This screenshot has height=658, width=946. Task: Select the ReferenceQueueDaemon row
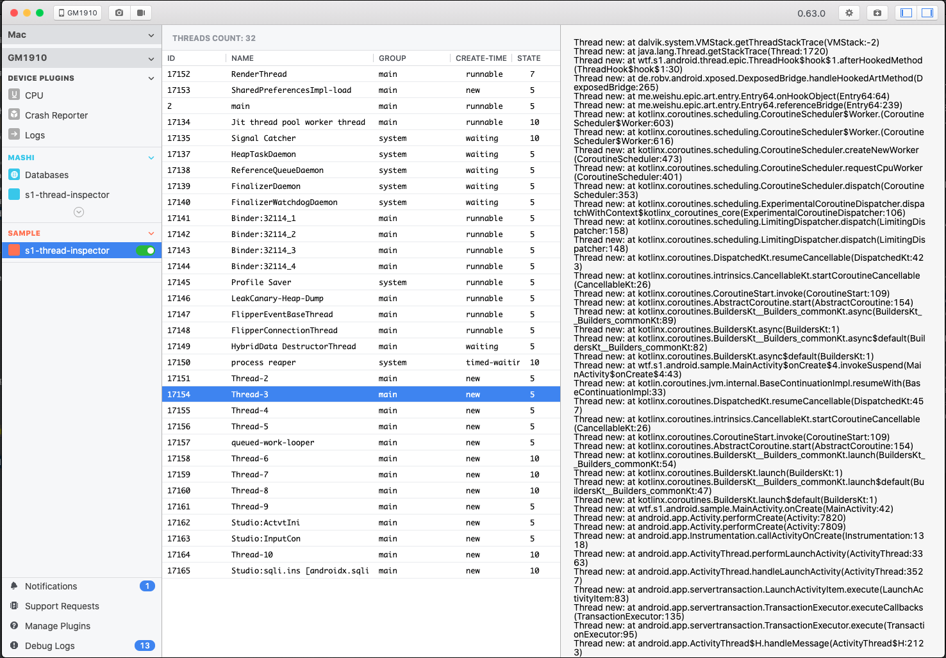click(361, 170)
